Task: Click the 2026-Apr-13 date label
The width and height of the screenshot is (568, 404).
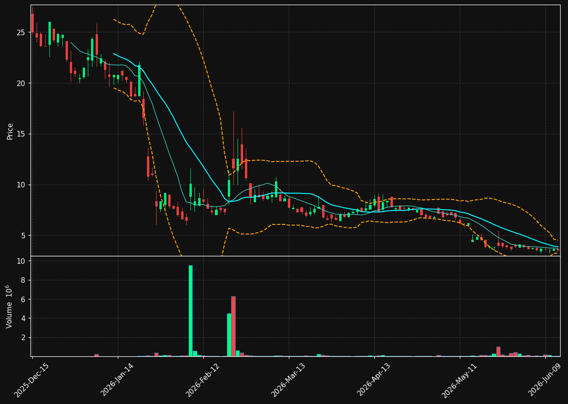Action: pyautogui.click(x=374, y=380)
